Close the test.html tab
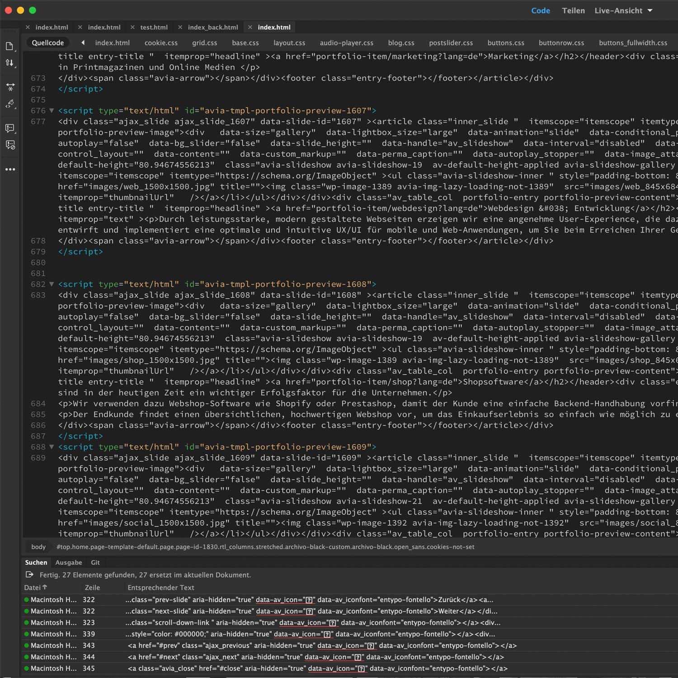The width and height of the screenshot is (678, 678). click(x=132, y=27)
